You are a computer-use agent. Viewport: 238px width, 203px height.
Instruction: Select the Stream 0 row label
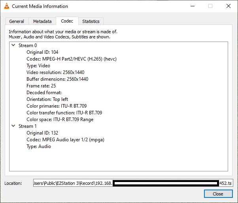(x=28, y=46)
